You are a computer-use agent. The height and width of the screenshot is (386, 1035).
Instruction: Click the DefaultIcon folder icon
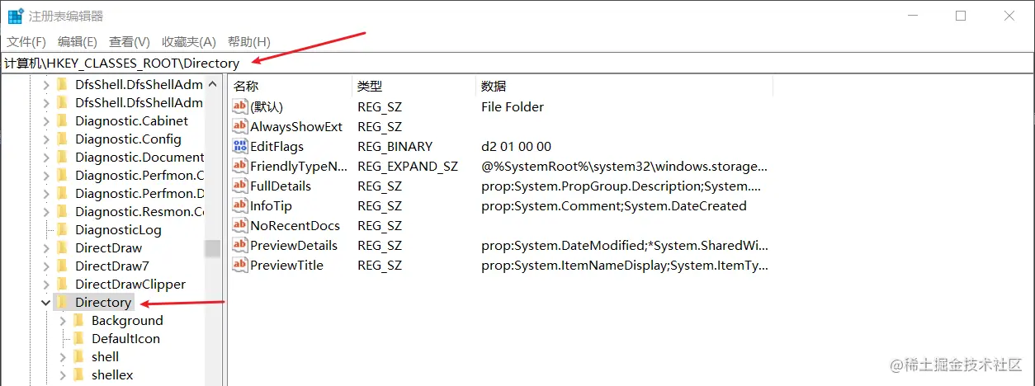[78, 338]
